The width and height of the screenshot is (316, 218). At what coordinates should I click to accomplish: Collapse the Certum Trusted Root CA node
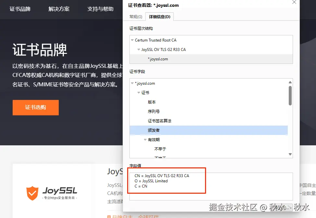click(x=132, y=40)
